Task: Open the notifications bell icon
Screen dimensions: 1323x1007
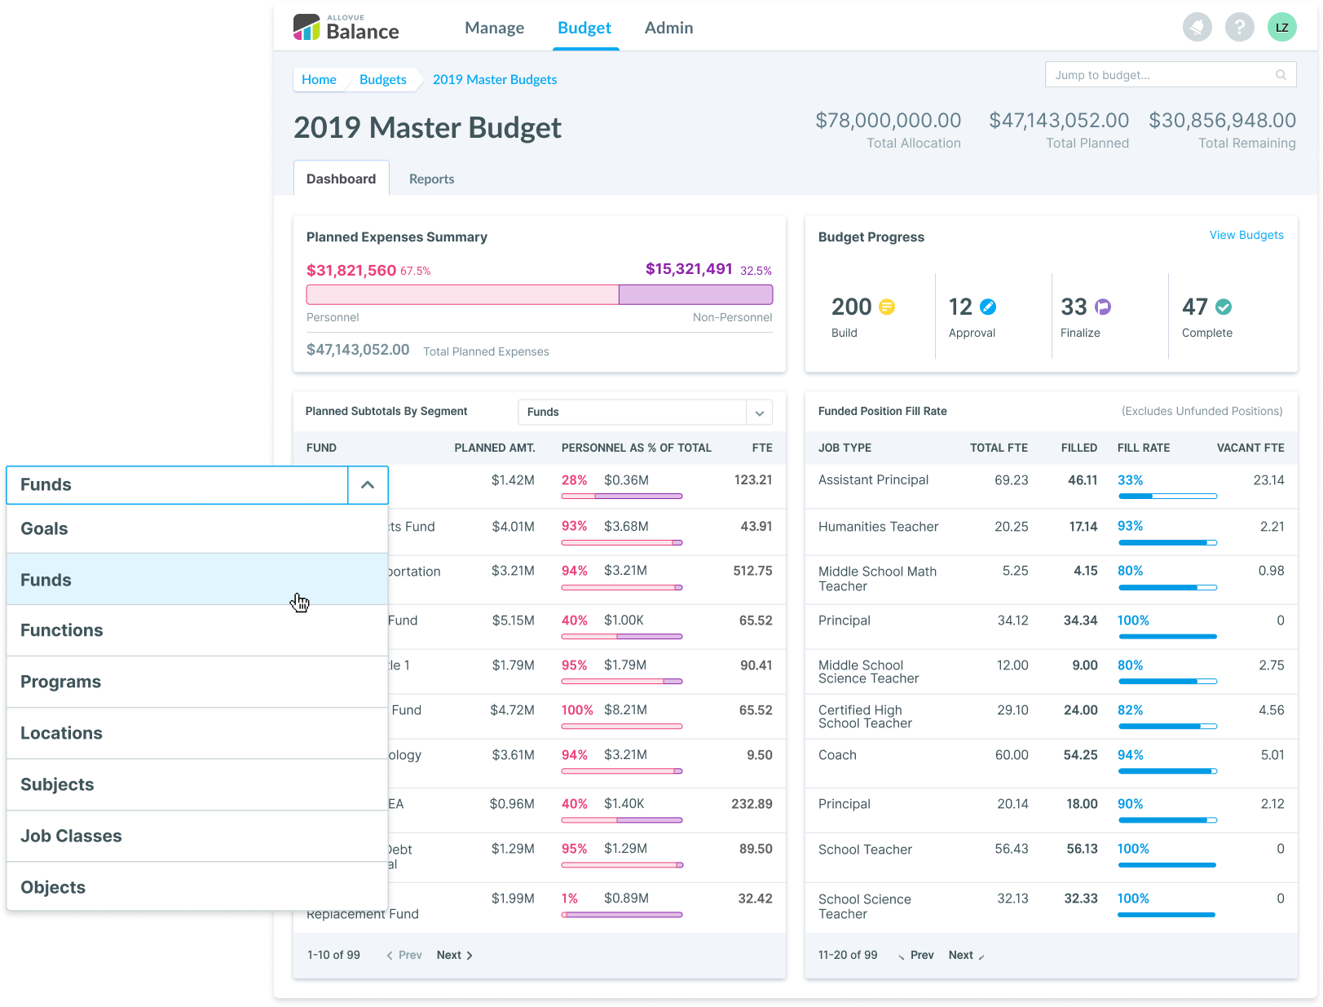Action: [x=1197, y=28]
